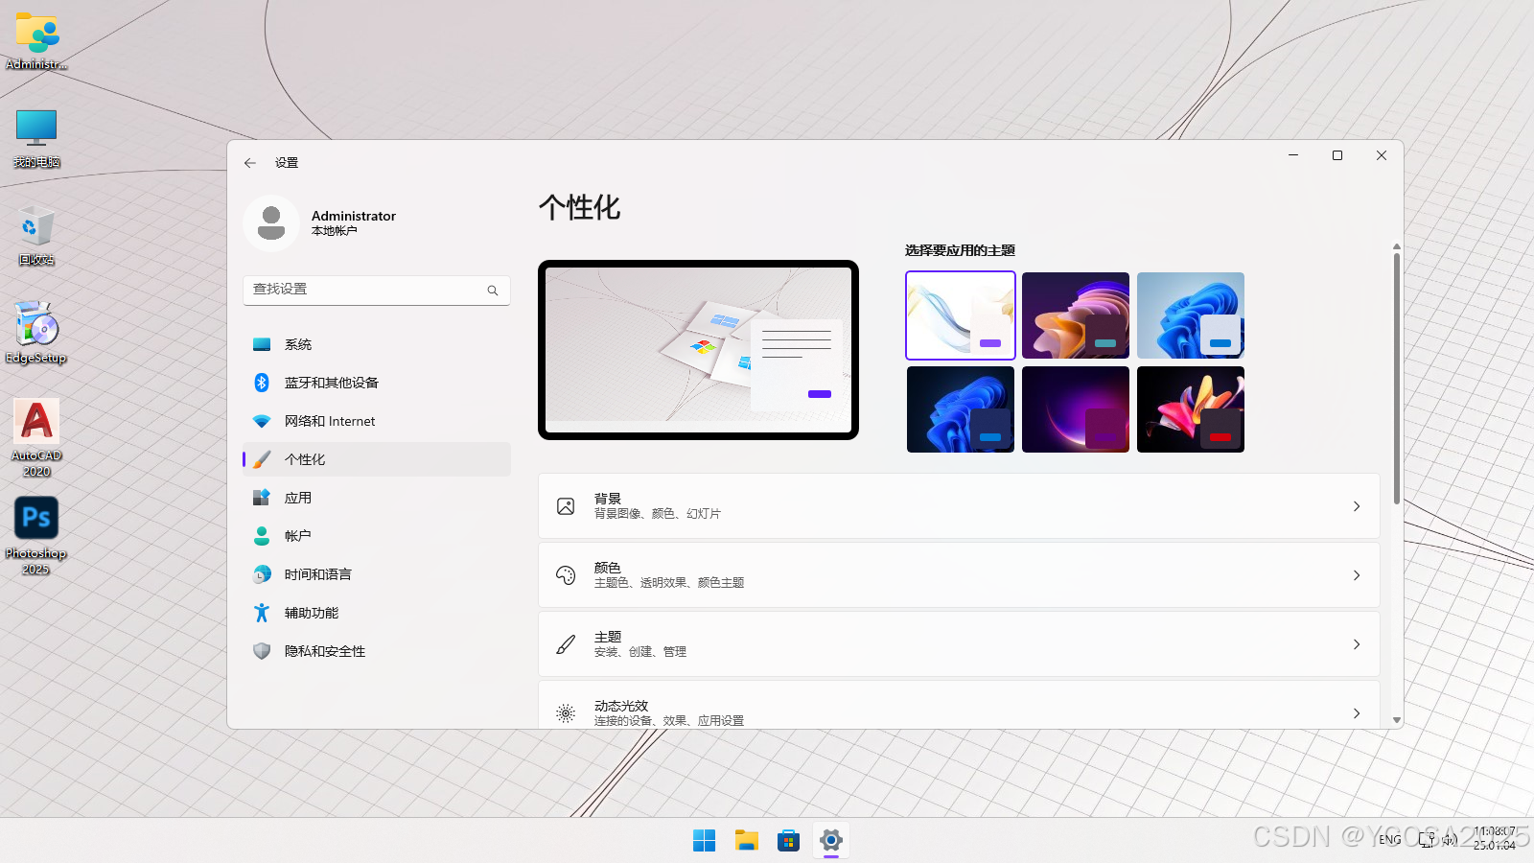This screenshot has height=863, width=1534.
Task: Open the 动态光效 settings row
Action: (x=959, y=705)
